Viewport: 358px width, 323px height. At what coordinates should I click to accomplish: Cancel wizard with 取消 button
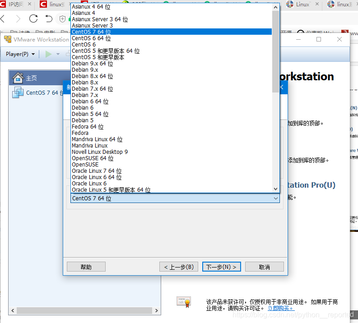tap(265, 267)
